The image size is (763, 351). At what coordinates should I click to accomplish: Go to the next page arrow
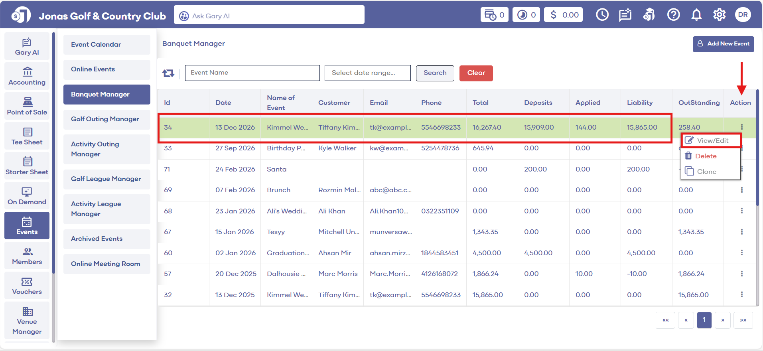[722, 320]
